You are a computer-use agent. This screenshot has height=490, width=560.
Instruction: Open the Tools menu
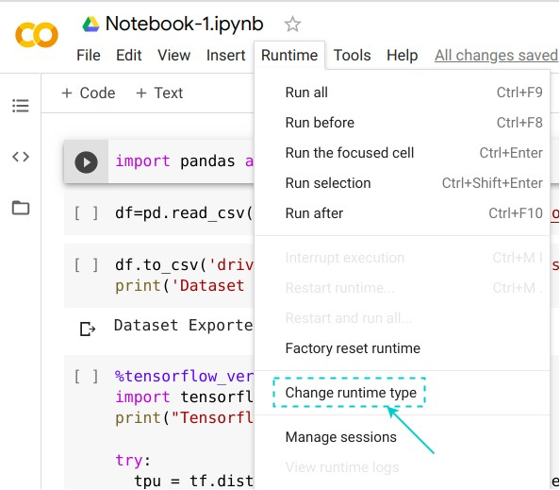[353, 56]
